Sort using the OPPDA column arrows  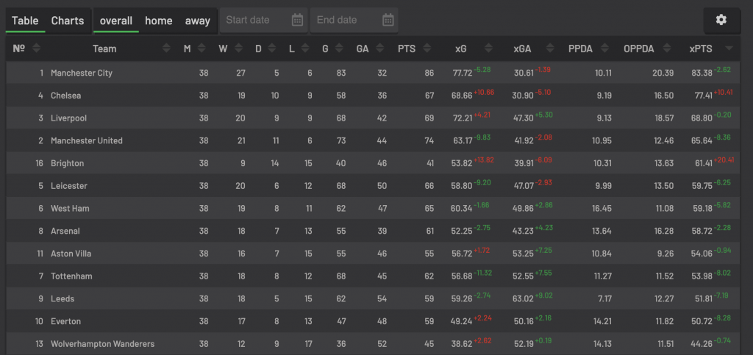pyautogui.click(x=666, y=49)
